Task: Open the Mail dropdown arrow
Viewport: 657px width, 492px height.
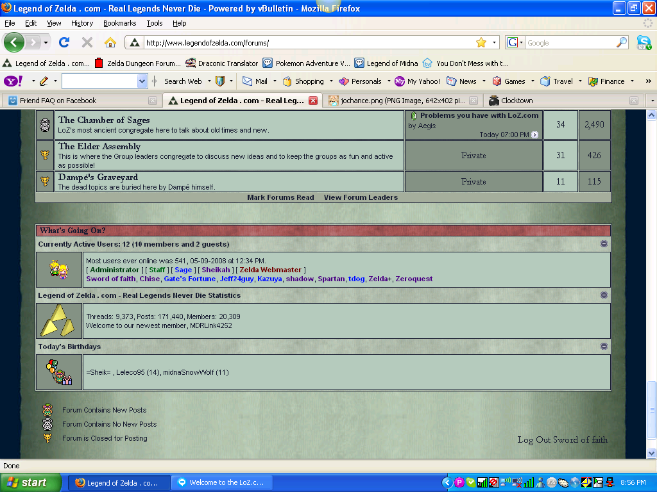Action: (275, 81)
